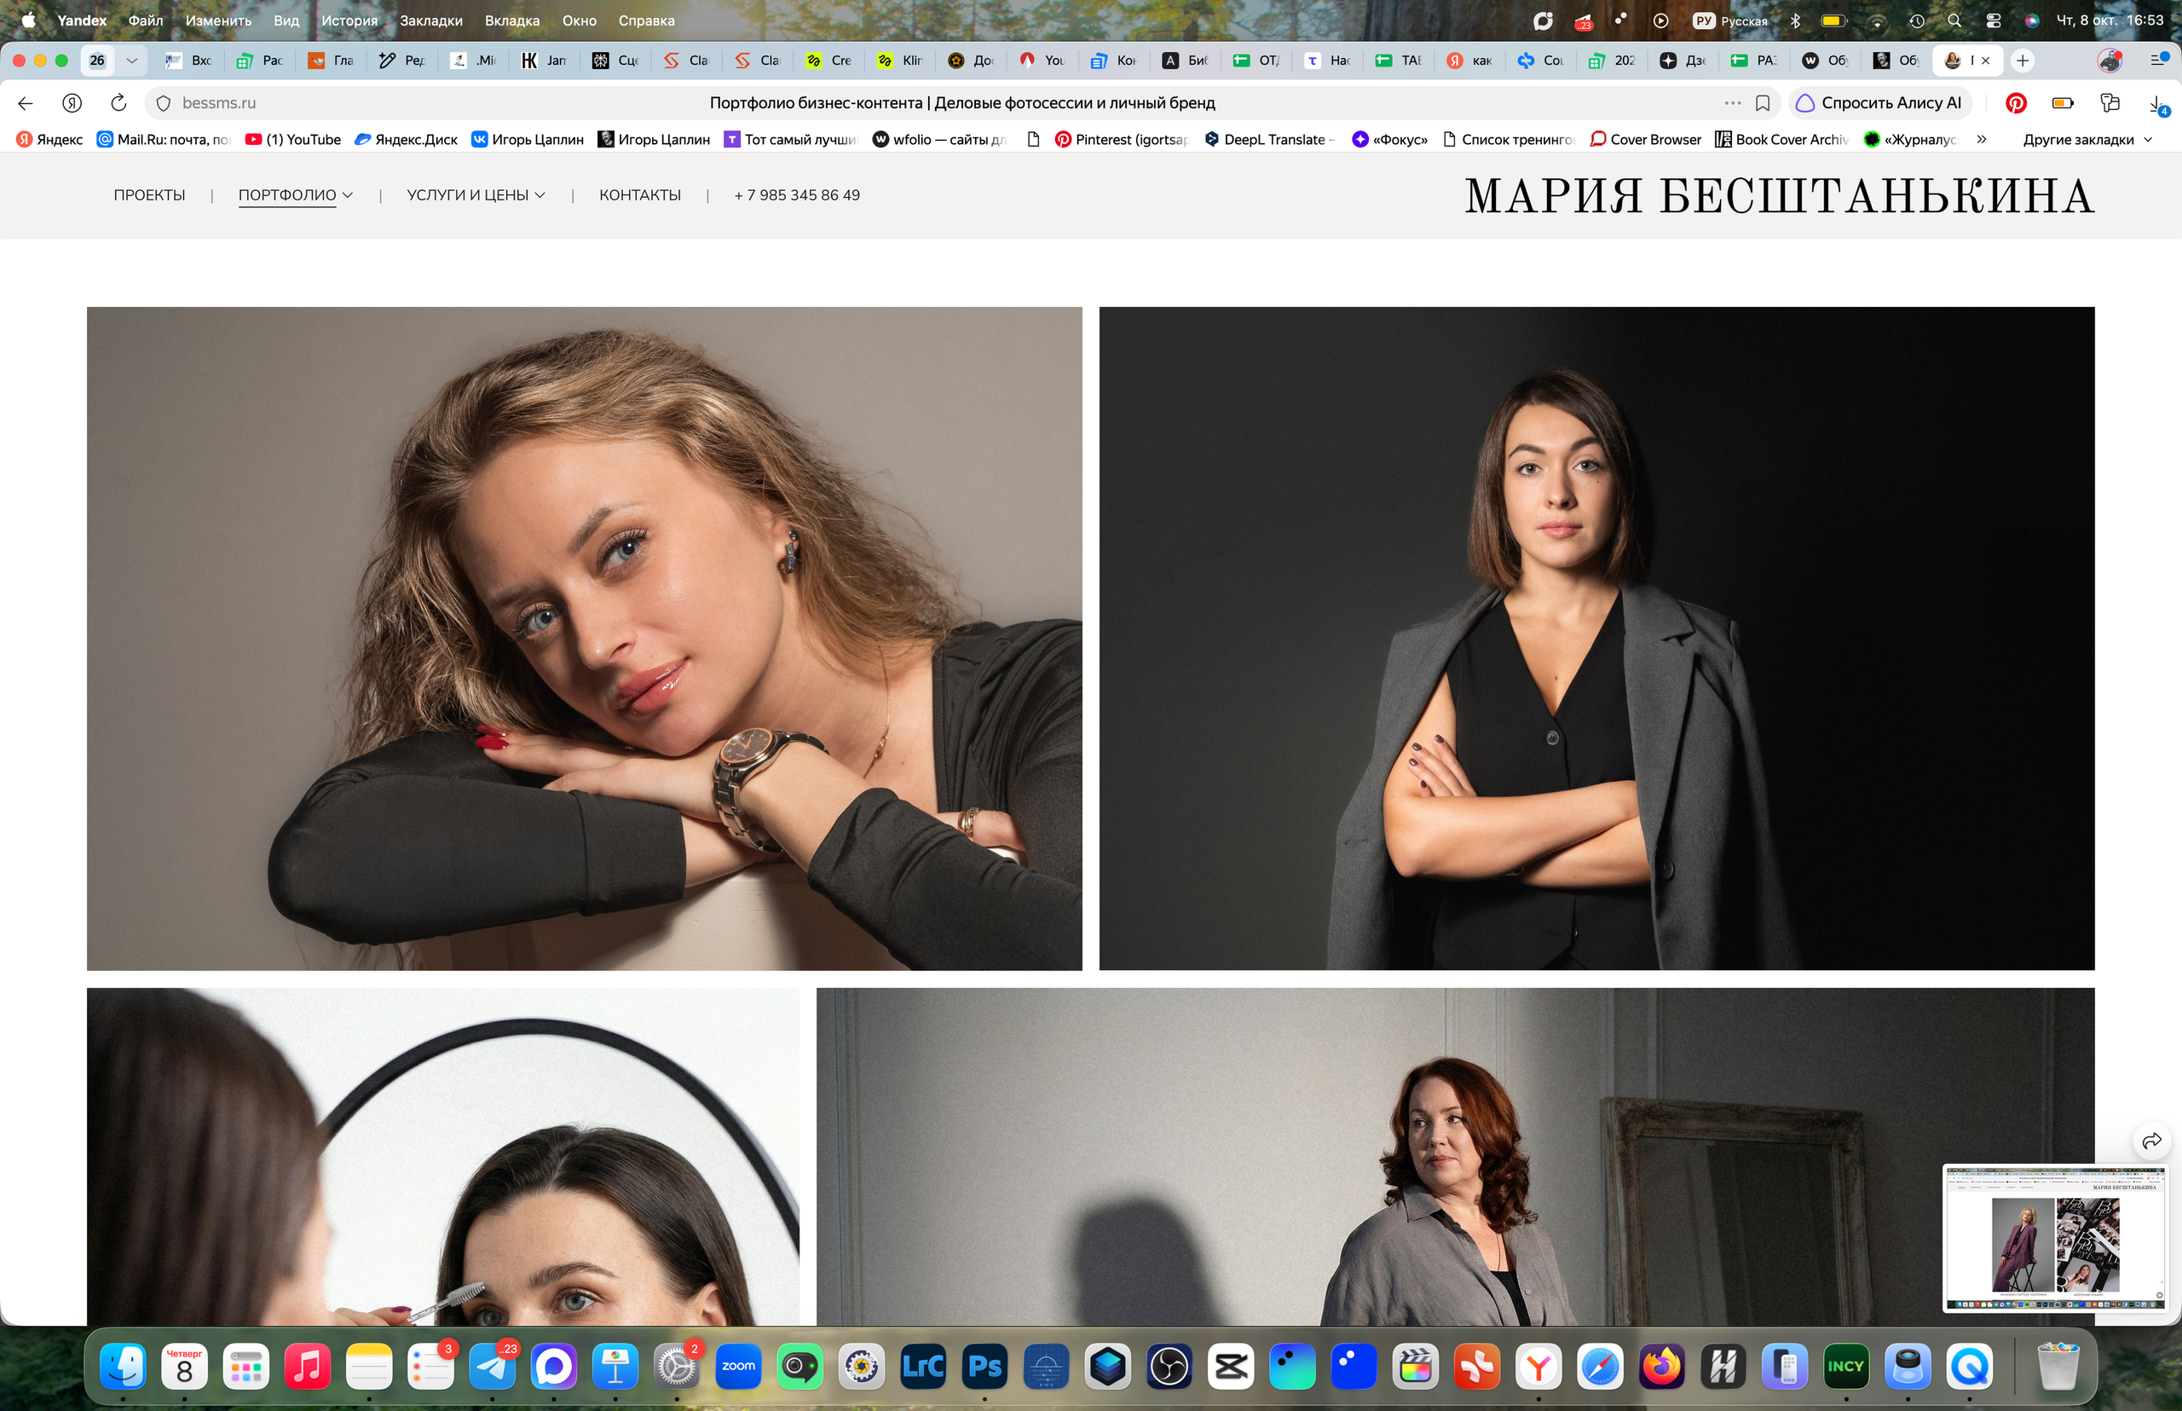Open the downloads arrow icon
The width and height of the screenshot is (2182, 1411).
pyautogui.click(x=2157, y=103)
